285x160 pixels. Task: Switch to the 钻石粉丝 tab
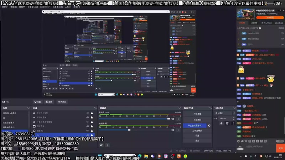point(279,23)
